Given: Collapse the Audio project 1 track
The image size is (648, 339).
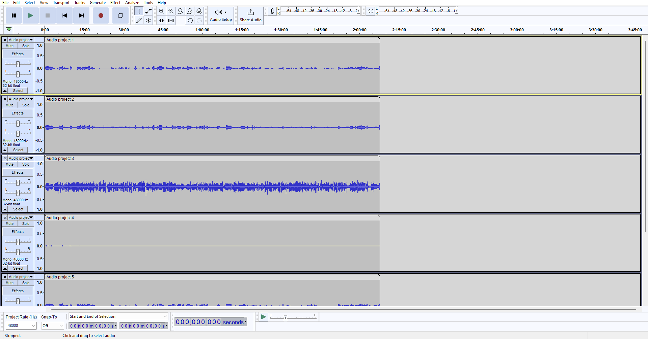Looking at the screenshot, I should point(5,91).
